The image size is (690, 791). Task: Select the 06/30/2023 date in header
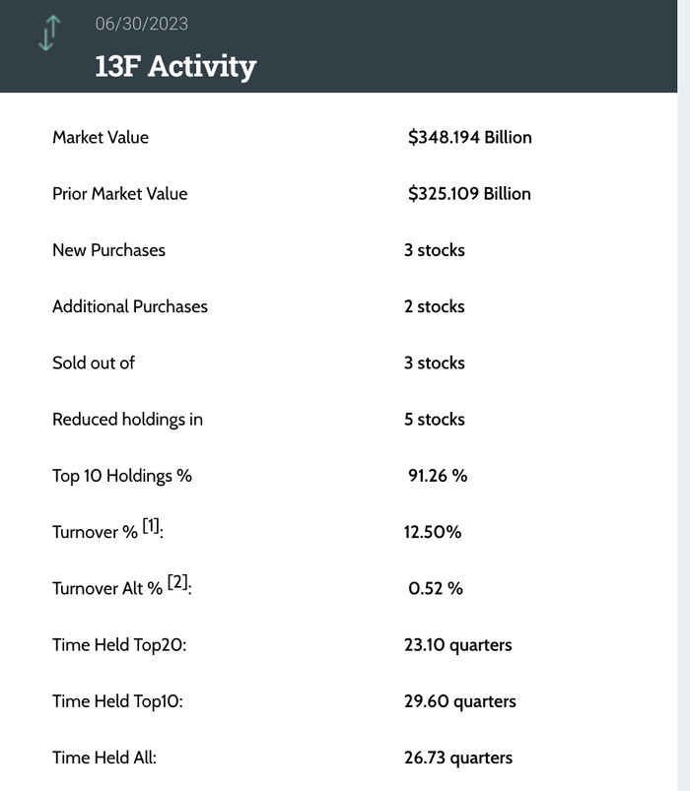pyautogui.click(x=141, y=24)
